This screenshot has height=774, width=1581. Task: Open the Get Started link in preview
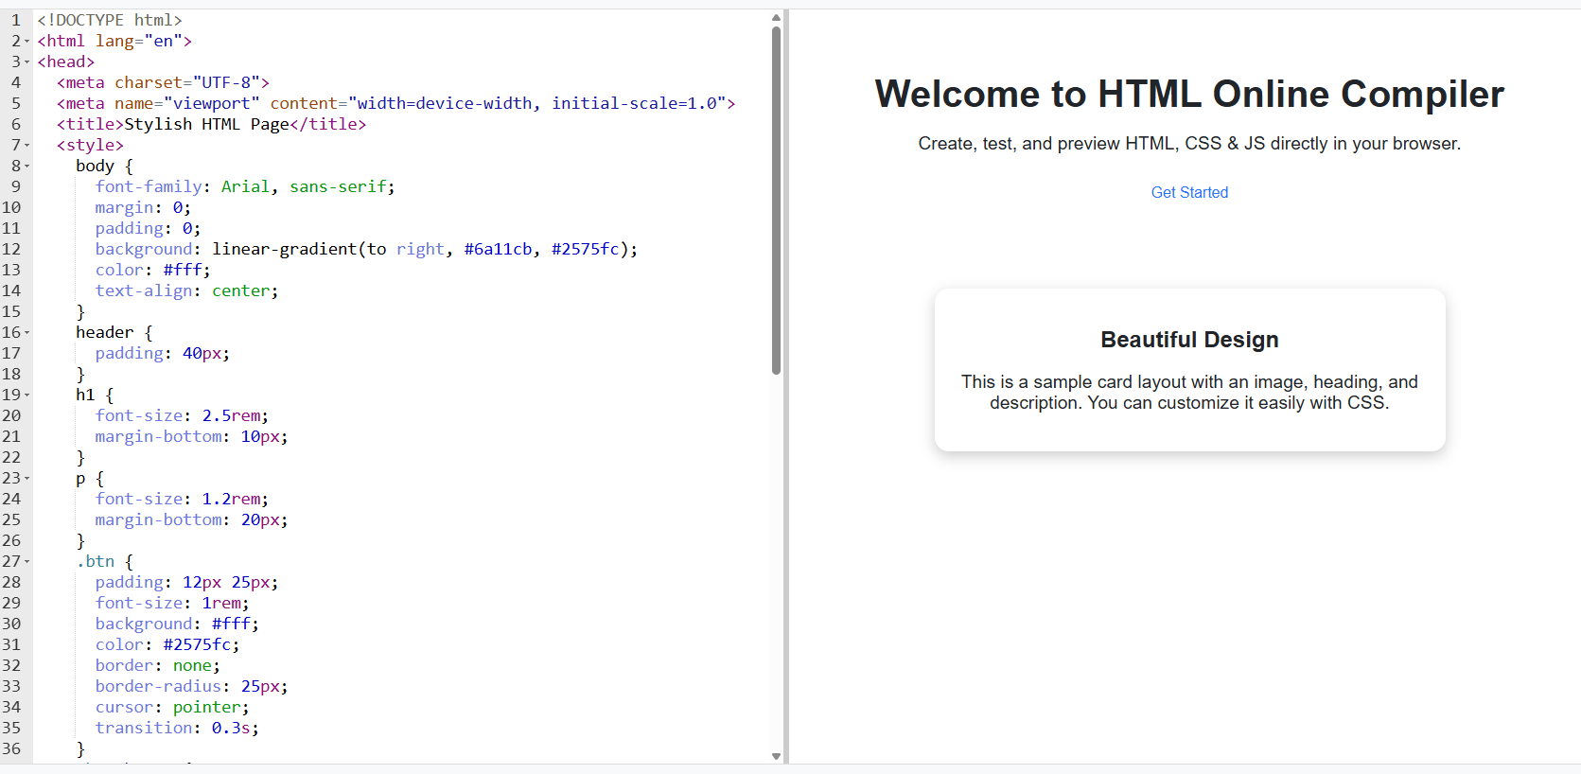coord(1189,192)
